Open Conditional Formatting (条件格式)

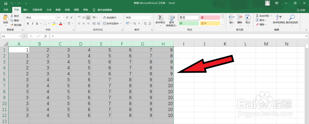coord(160,20)
